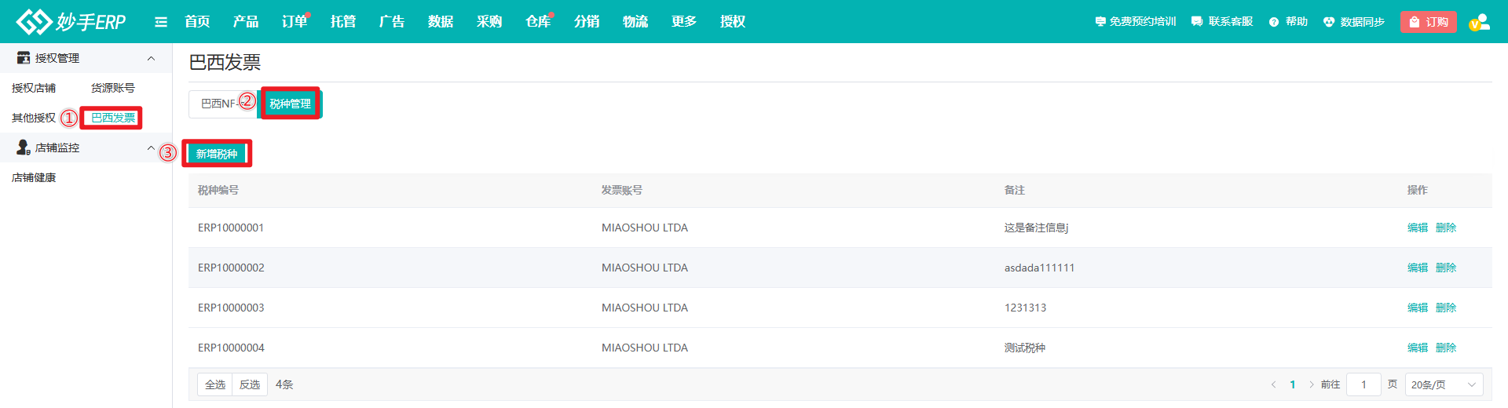Edit tax type ERP10000004
This screenshot has width=1508, height=408.
pos(1418,348)
